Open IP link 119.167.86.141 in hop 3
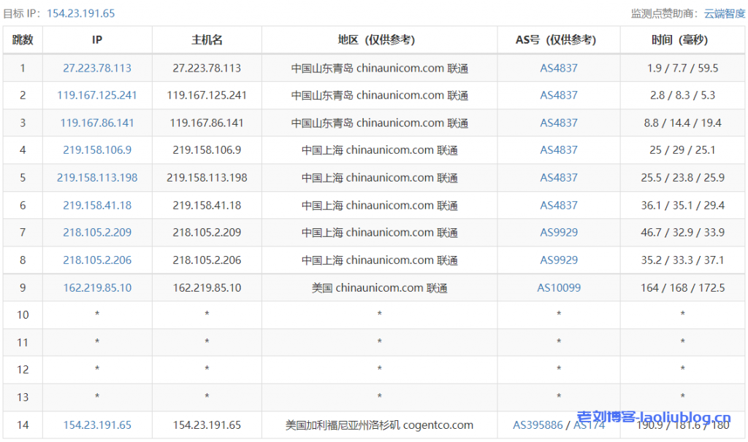Viewport: 748px width, 442px height. coord(96,123)
